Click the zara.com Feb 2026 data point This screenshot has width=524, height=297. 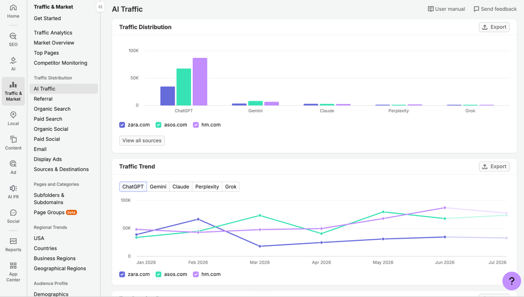pos(198,219)
